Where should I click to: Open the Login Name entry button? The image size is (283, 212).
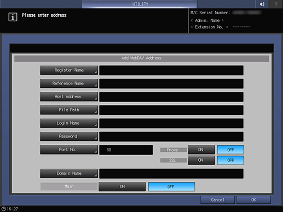coord(69,123)
